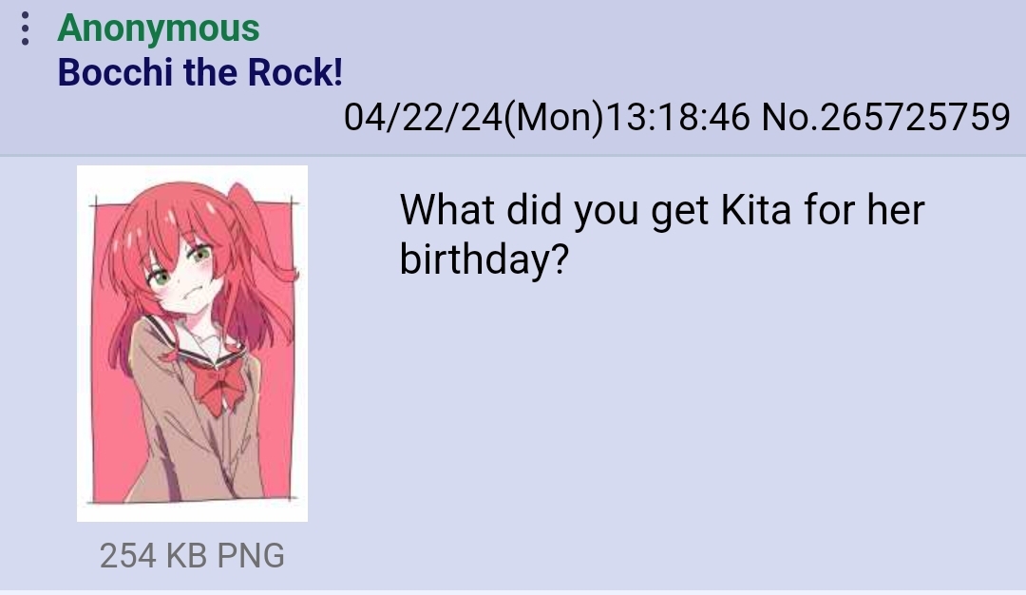Open the Kita thumbnail image

pyautogui.click(x=192, y=344)
